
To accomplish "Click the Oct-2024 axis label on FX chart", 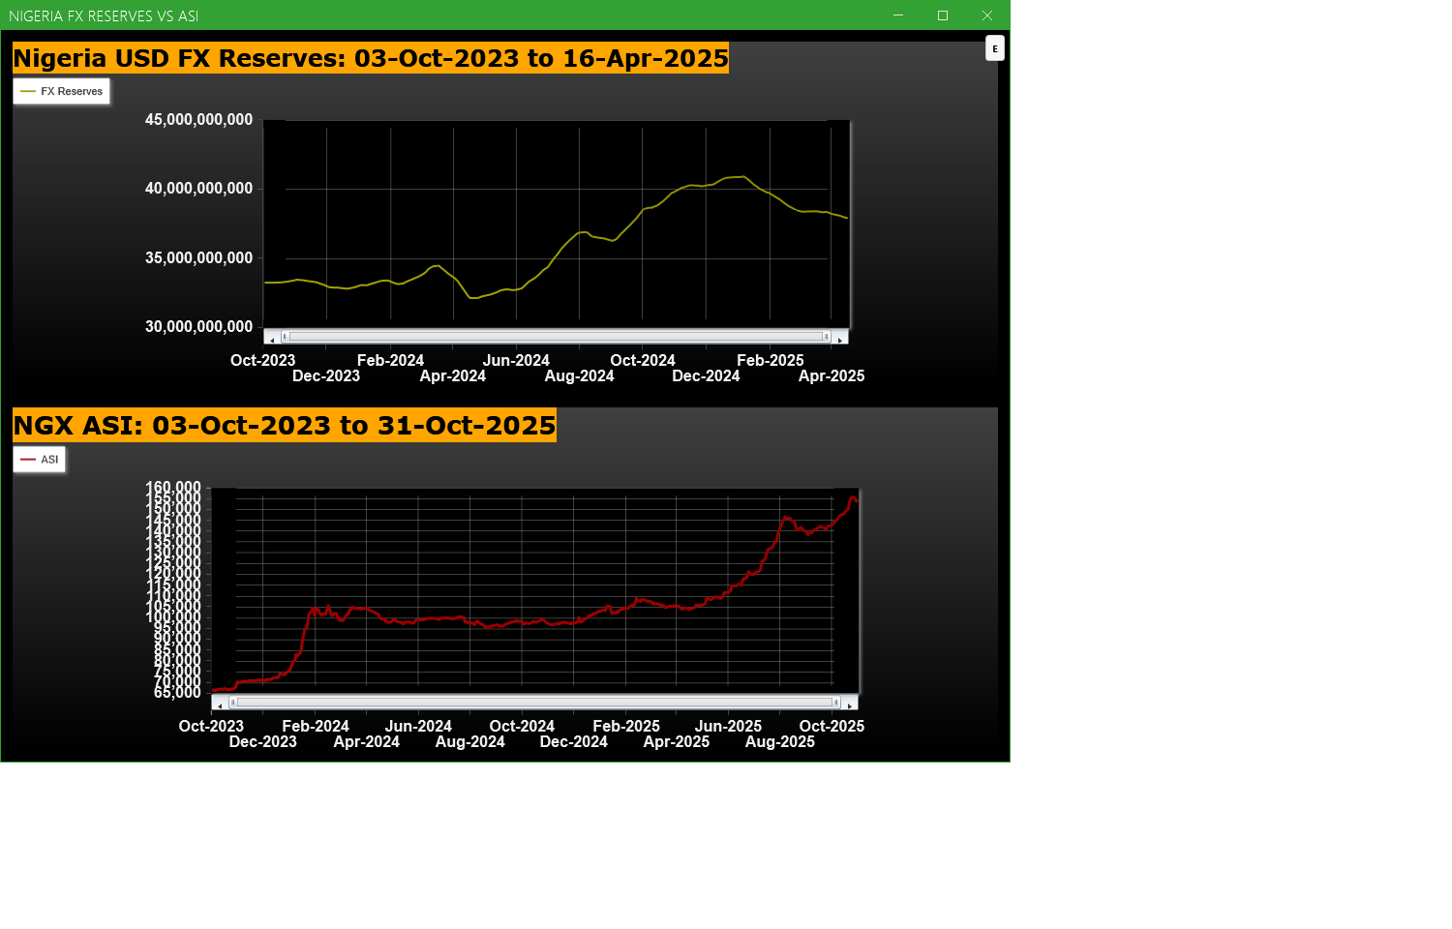I will click(641, 359).
